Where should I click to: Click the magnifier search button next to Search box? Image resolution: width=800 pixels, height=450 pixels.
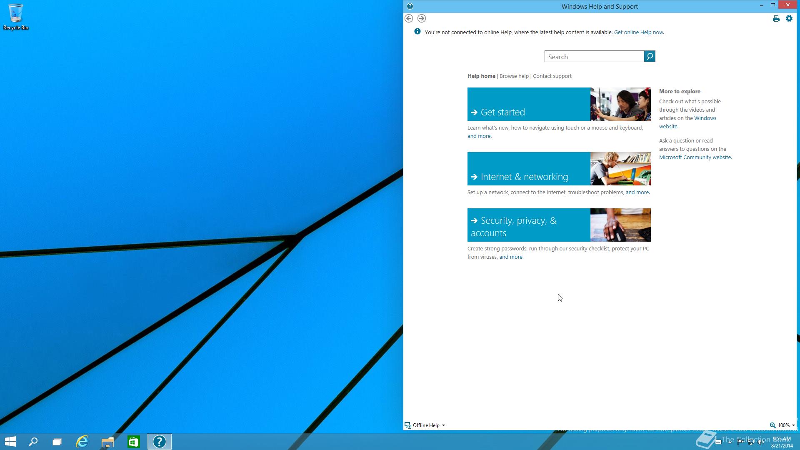point(650,56)
